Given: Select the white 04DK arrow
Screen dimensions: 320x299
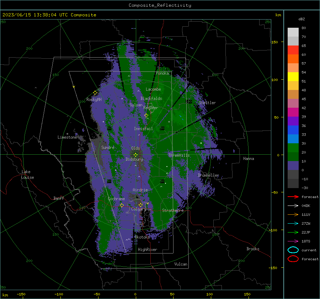Looking at the screenshot, I should click(x=293, y=205).
